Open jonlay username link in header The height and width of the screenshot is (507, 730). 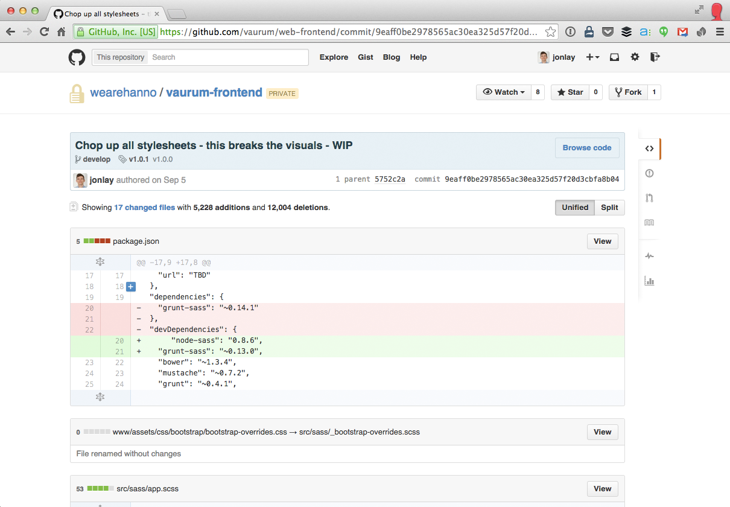coord(563,57)
